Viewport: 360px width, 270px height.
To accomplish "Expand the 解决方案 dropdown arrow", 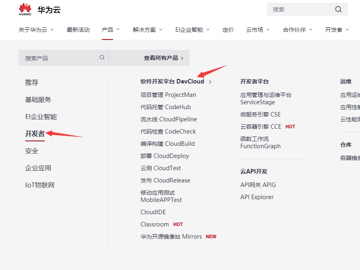I will 161,30.
